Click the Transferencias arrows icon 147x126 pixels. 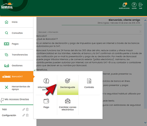(6, 55)
